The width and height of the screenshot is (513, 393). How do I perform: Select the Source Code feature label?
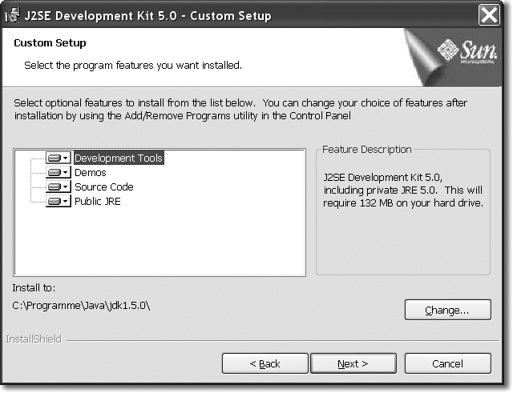(x=103, y=187)
